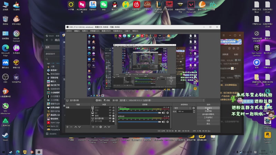Viewport: 276px width, 155px height.
Task: Open YY开播 desktop icon
Action: point(71,6)
